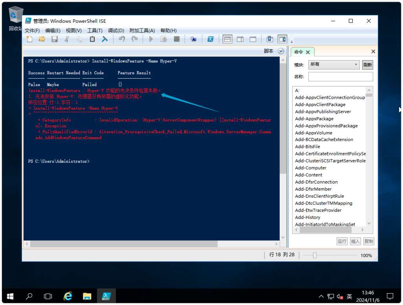Select Add-AppvClientConnectionGroup in command list
Image resolution: width=403 pixels, height=305 pixels.
(x=330, y=97)
